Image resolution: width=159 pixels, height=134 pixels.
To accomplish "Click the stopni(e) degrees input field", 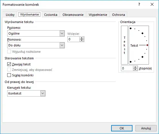I will pyautogui.click(x=127, y=68).
